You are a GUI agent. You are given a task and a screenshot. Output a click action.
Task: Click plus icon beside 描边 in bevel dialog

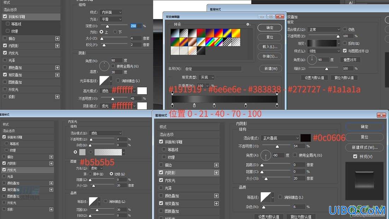click(x=57, y=39)
